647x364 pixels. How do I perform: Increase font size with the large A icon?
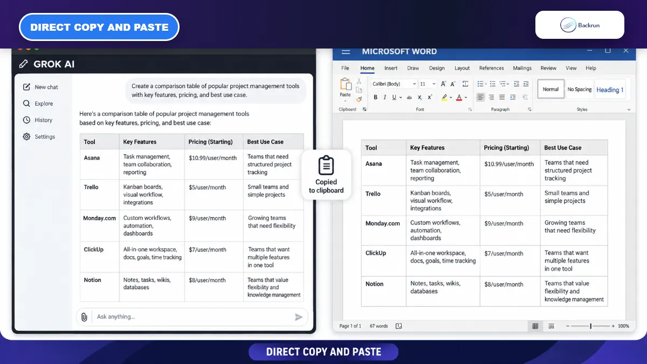(x=443, y=84)
